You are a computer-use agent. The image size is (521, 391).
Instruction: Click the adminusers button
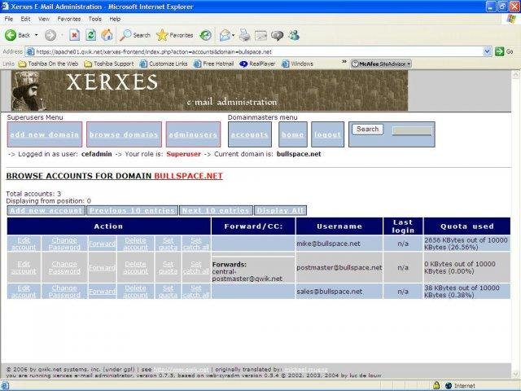point(193,134)
